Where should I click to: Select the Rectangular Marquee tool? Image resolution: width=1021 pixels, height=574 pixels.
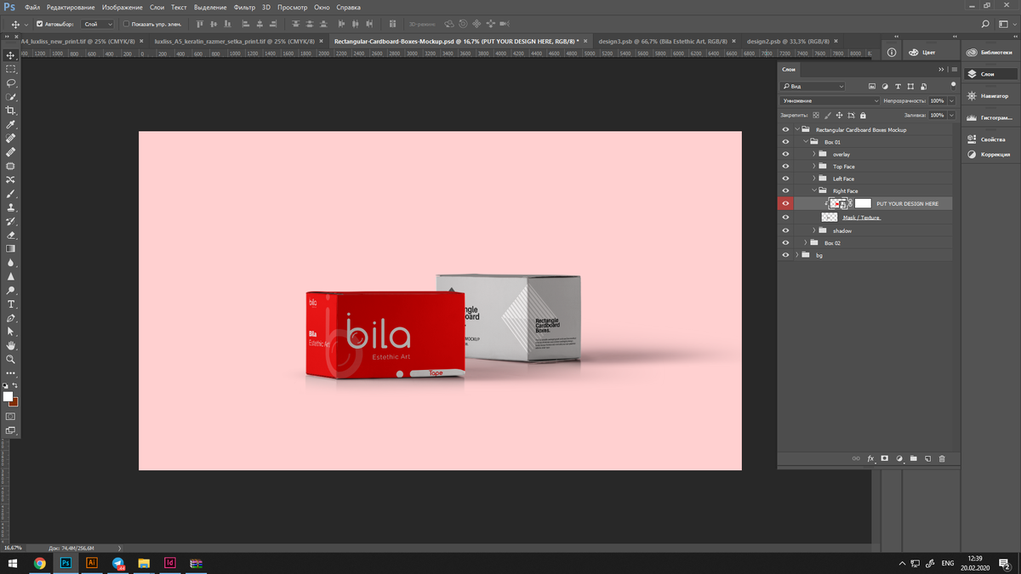[11, 69]
